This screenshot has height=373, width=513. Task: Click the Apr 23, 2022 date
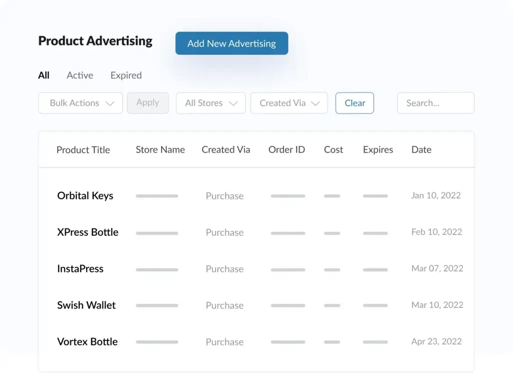tap(436, 341)
